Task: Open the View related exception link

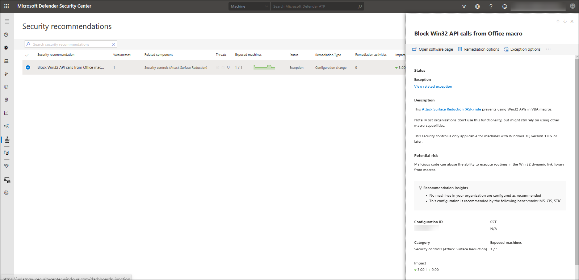Action: (x=433, y=87)
